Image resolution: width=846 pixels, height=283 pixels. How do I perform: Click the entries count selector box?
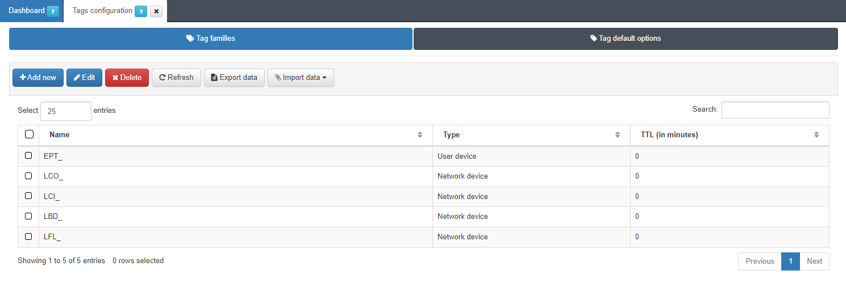65,111
